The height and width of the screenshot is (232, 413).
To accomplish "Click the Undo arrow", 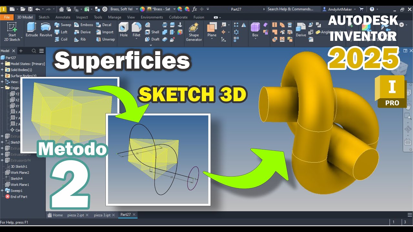I will pyautogui.click(x=37, y=9).
